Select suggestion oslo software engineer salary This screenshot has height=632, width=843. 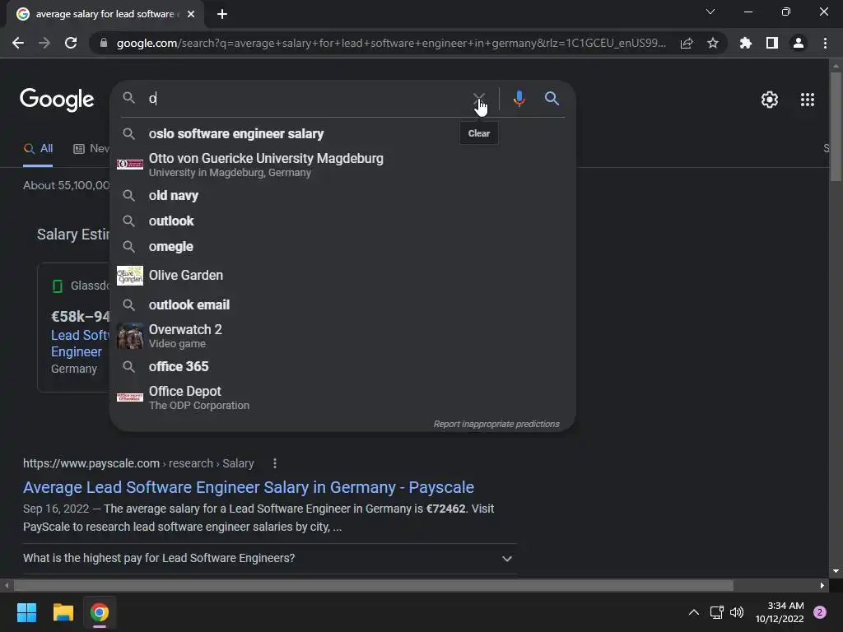point(342,134)
